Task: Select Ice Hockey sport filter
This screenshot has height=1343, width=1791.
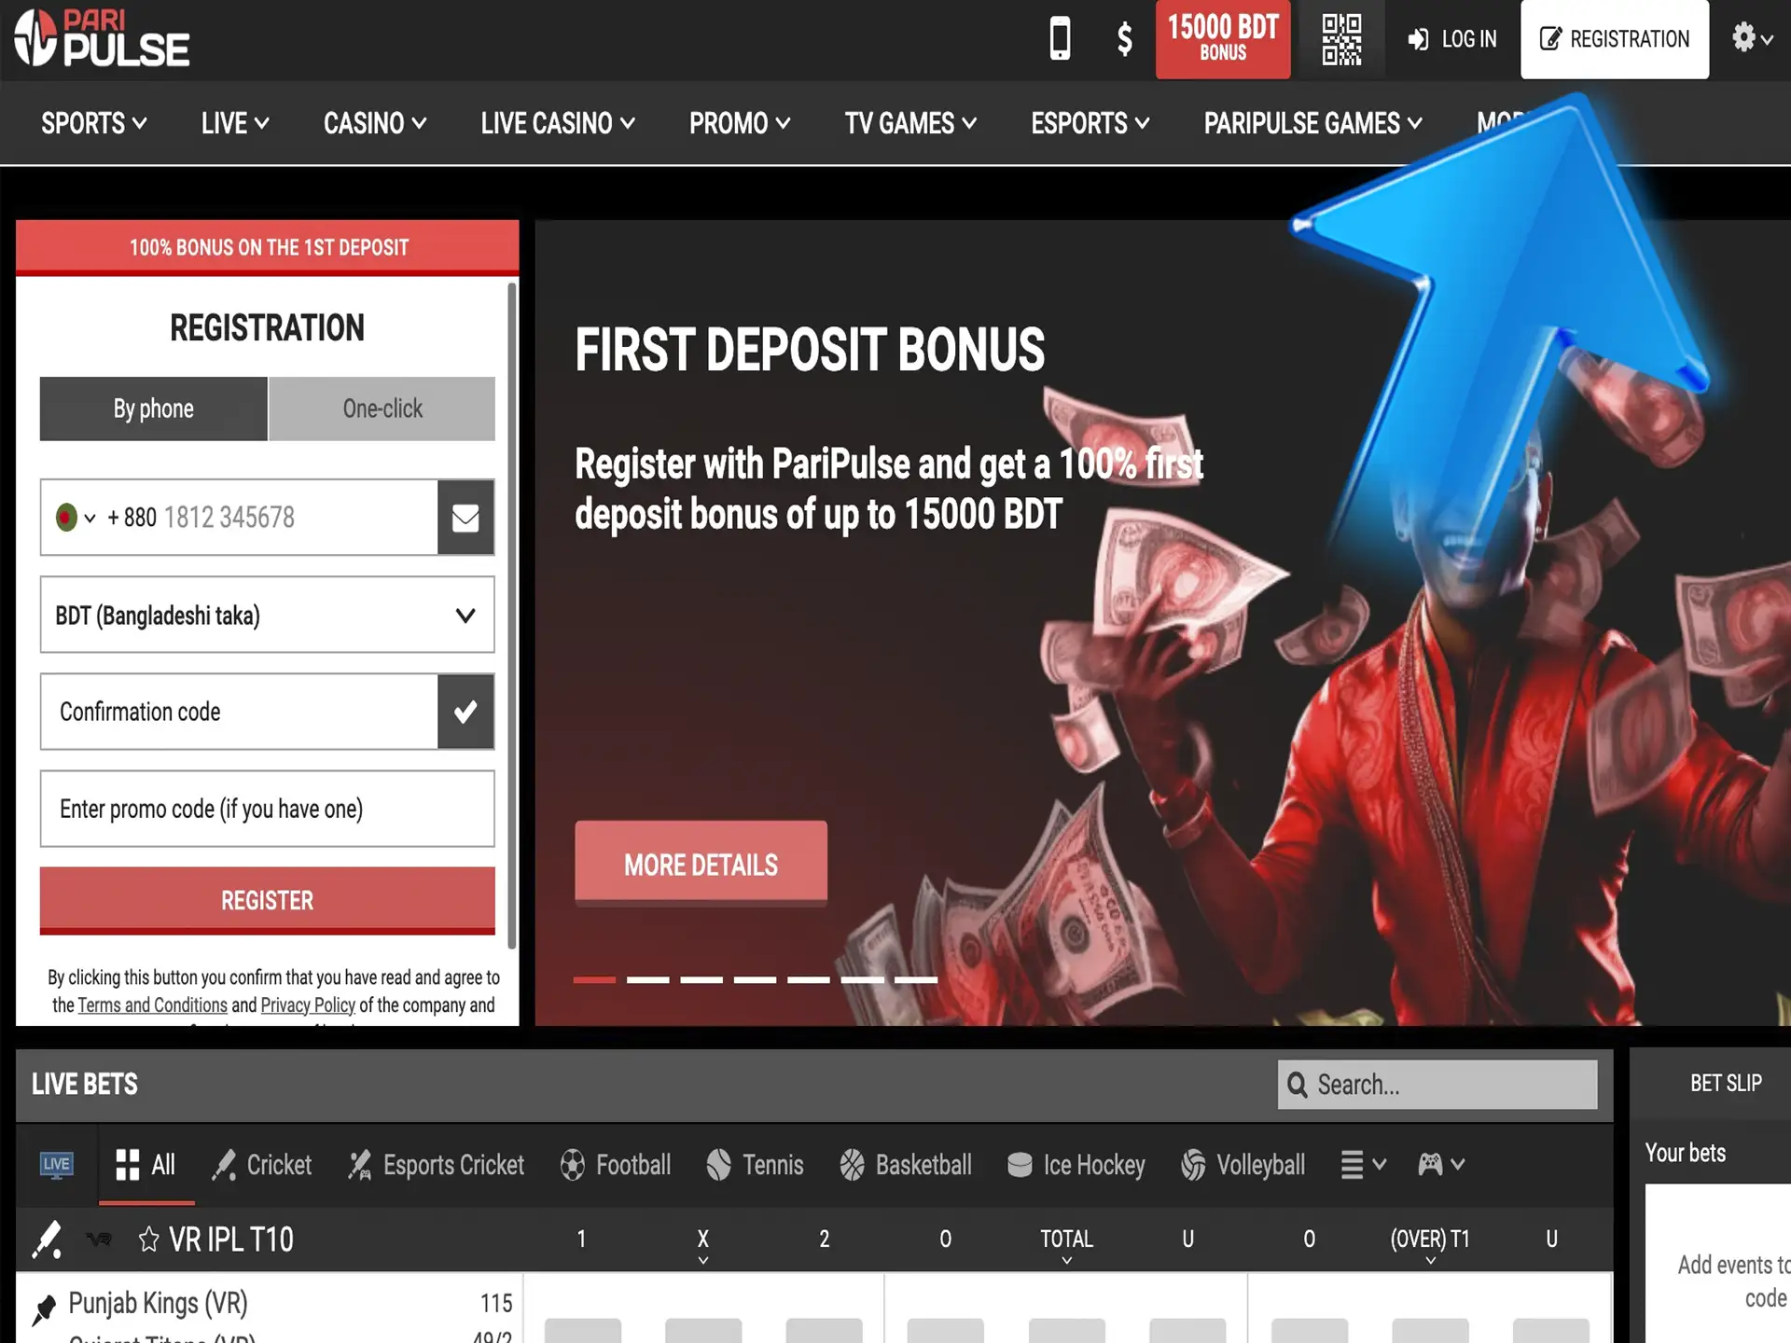Action: [1076, 1165]
